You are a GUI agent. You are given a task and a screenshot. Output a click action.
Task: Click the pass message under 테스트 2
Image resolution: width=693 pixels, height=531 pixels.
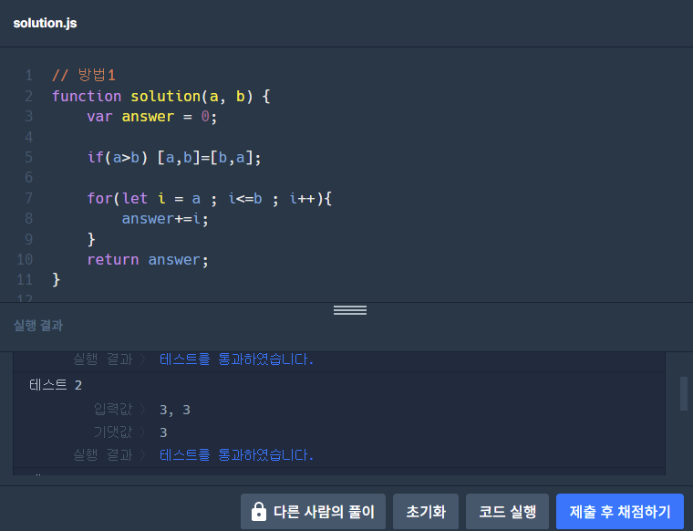(x=236, y=454)
